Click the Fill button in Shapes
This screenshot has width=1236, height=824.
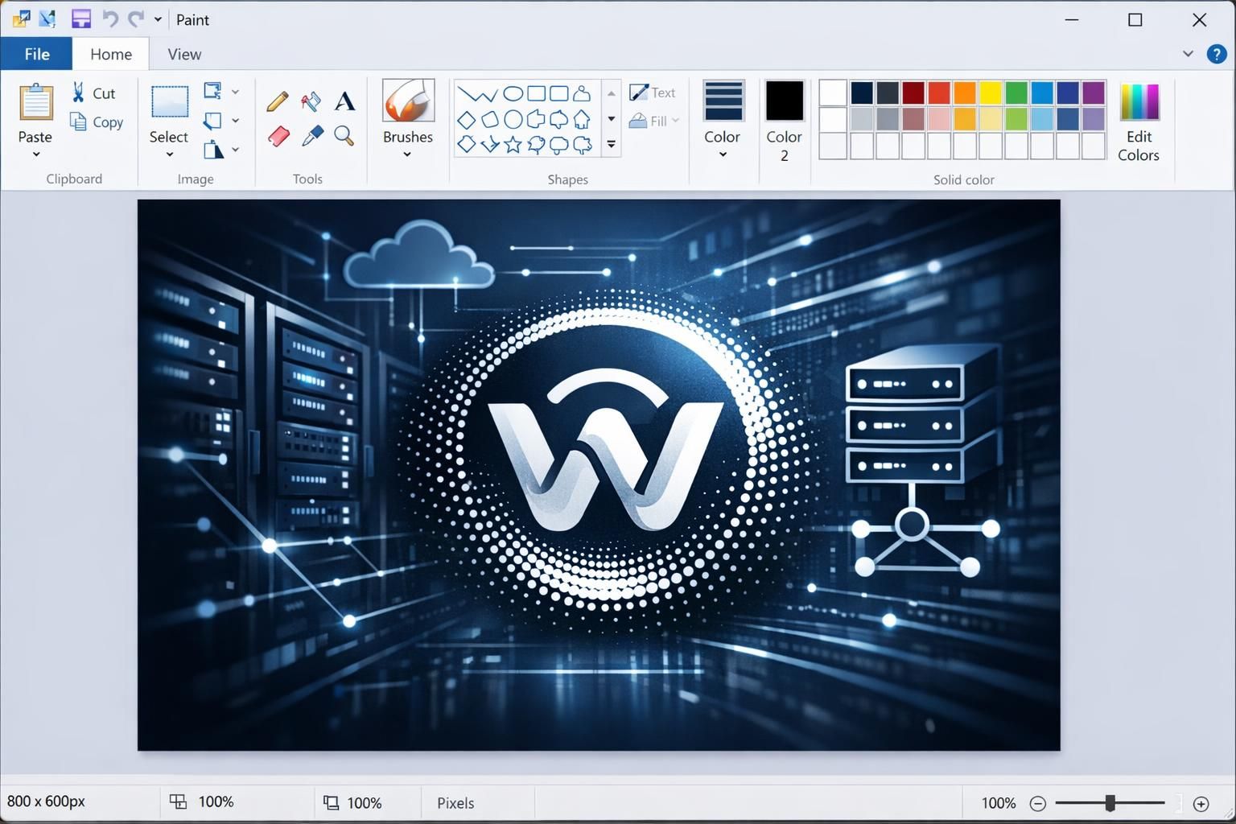tap(654, 121)
